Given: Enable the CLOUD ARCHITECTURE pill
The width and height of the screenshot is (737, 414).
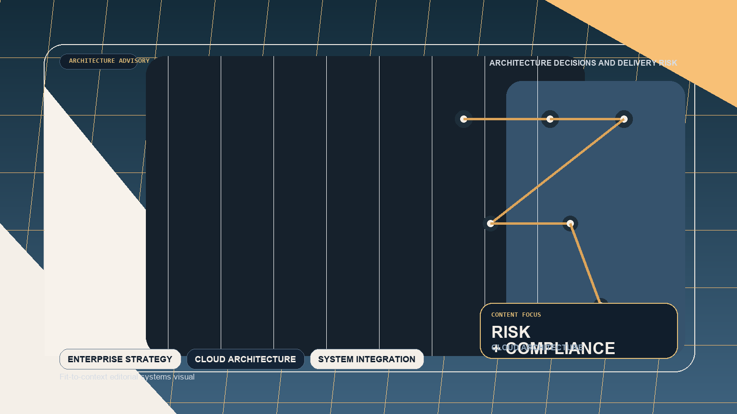Looking at the screenshot, I should pyautogui.click(x=245, y=359).
